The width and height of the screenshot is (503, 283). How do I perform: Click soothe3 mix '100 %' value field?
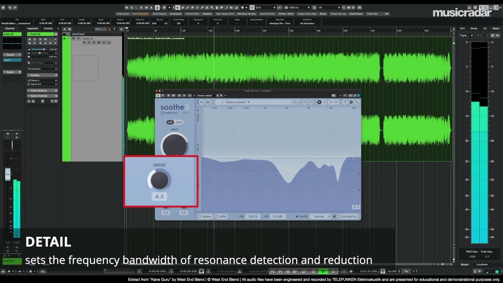point(253,216)
